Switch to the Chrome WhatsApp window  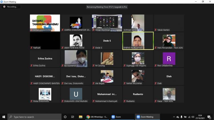click(97, 117)
